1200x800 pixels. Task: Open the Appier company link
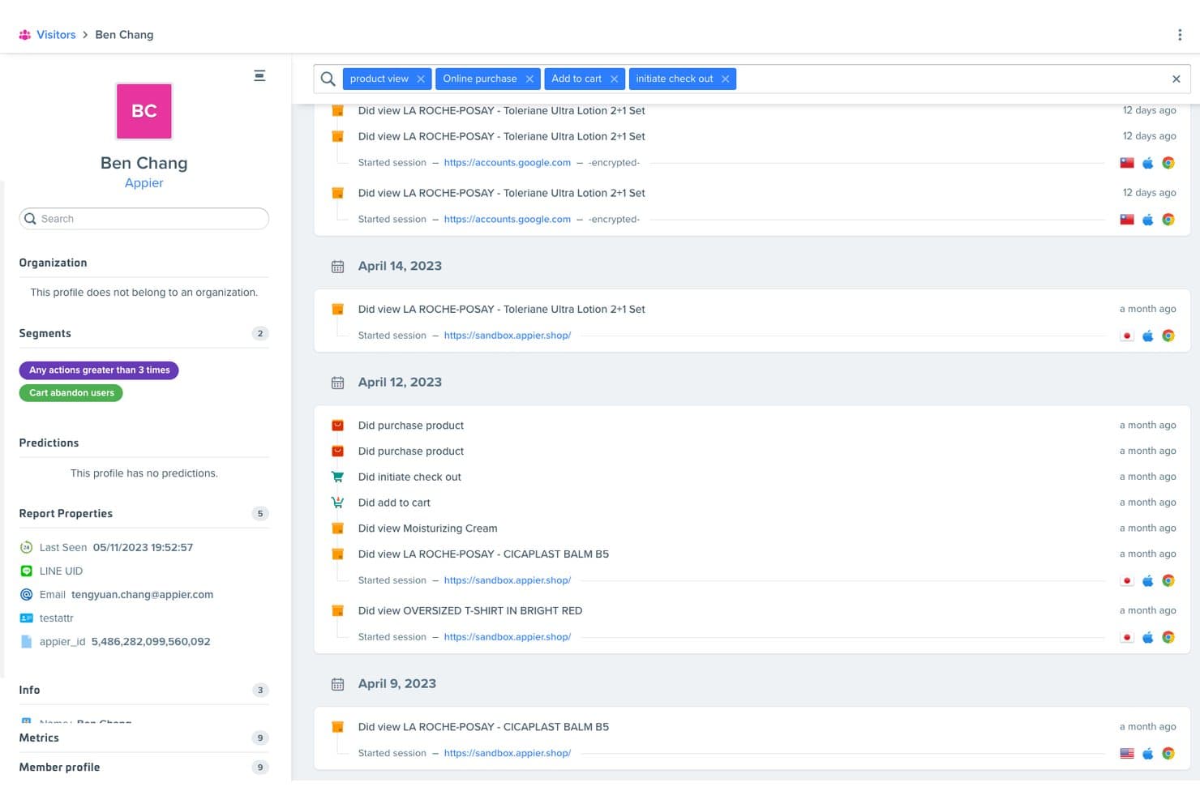point(144,183)
